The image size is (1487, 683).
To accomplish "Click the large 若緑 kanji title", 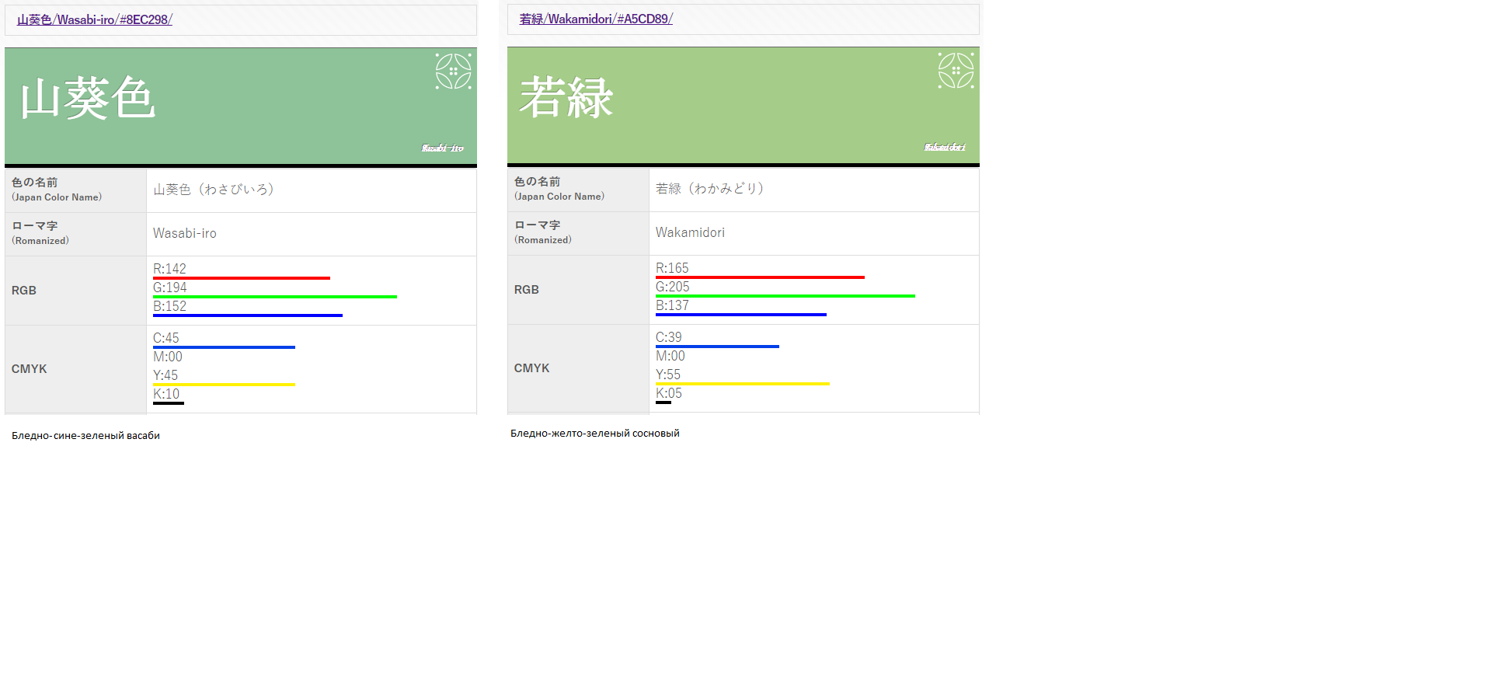I will coord(566,98).
